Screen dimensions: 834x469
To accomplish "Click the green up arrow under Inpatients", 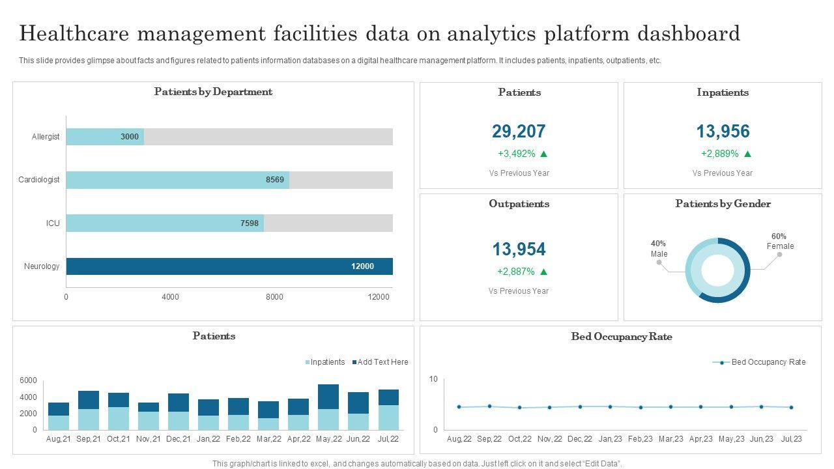I will (x=747, y=154).
